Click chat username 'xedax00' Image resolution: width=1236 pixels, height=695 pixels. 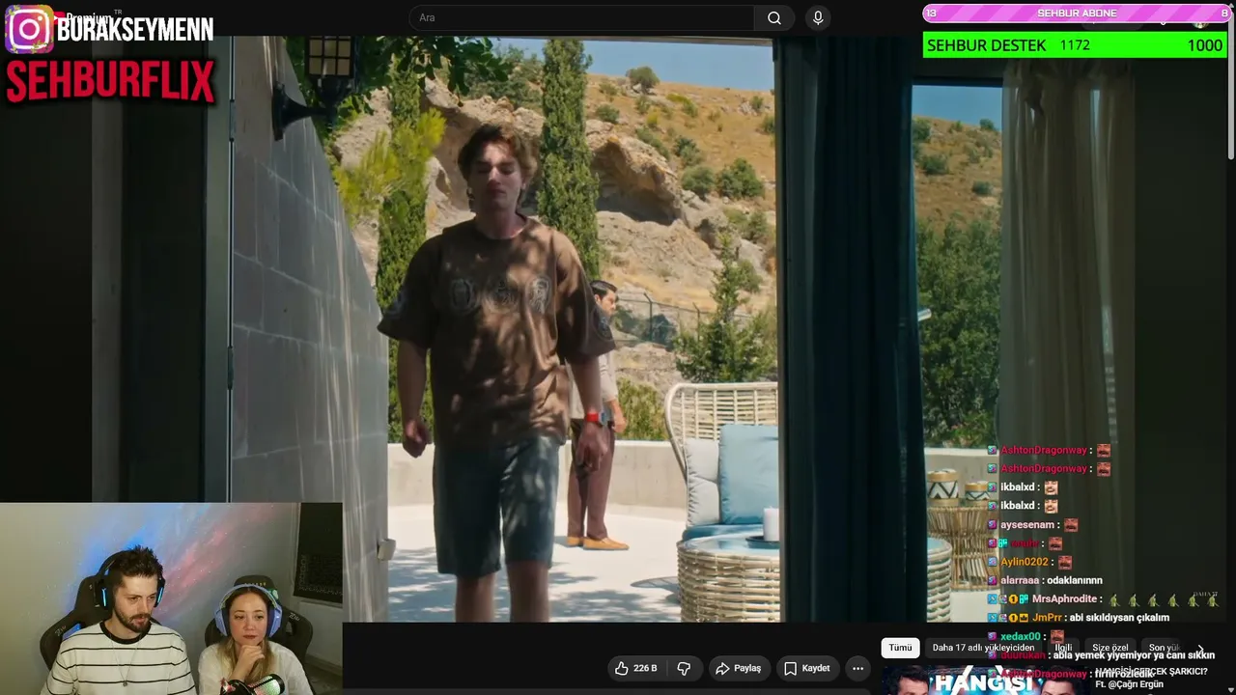[x=1020, y=636]
